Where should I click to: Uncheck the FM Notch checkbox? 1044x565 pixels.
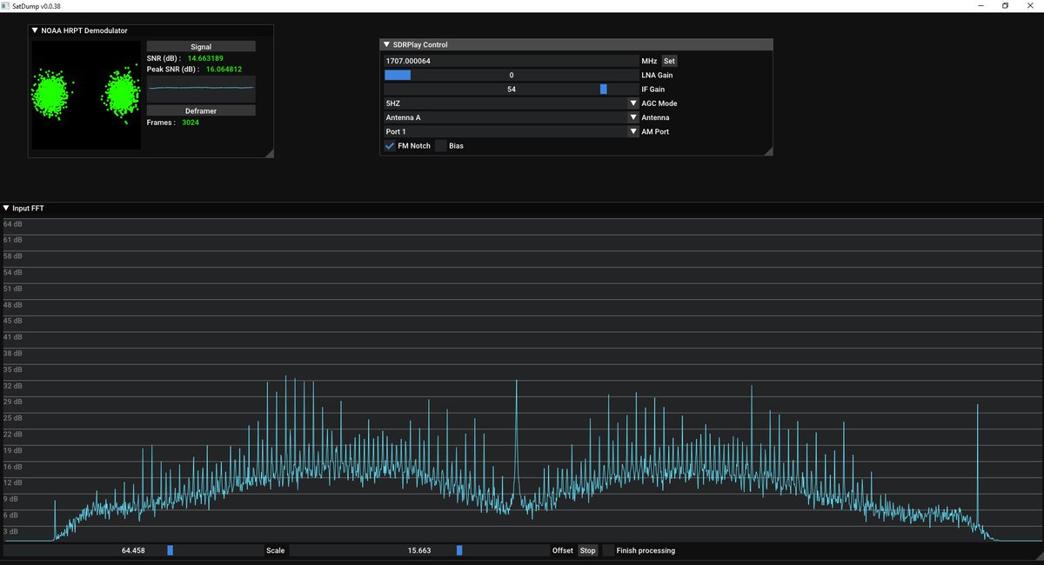390,146
